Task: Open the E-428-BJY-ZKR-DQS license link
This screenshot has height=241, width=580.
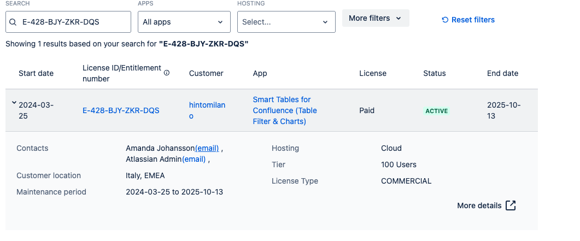Action: point(121,110)
